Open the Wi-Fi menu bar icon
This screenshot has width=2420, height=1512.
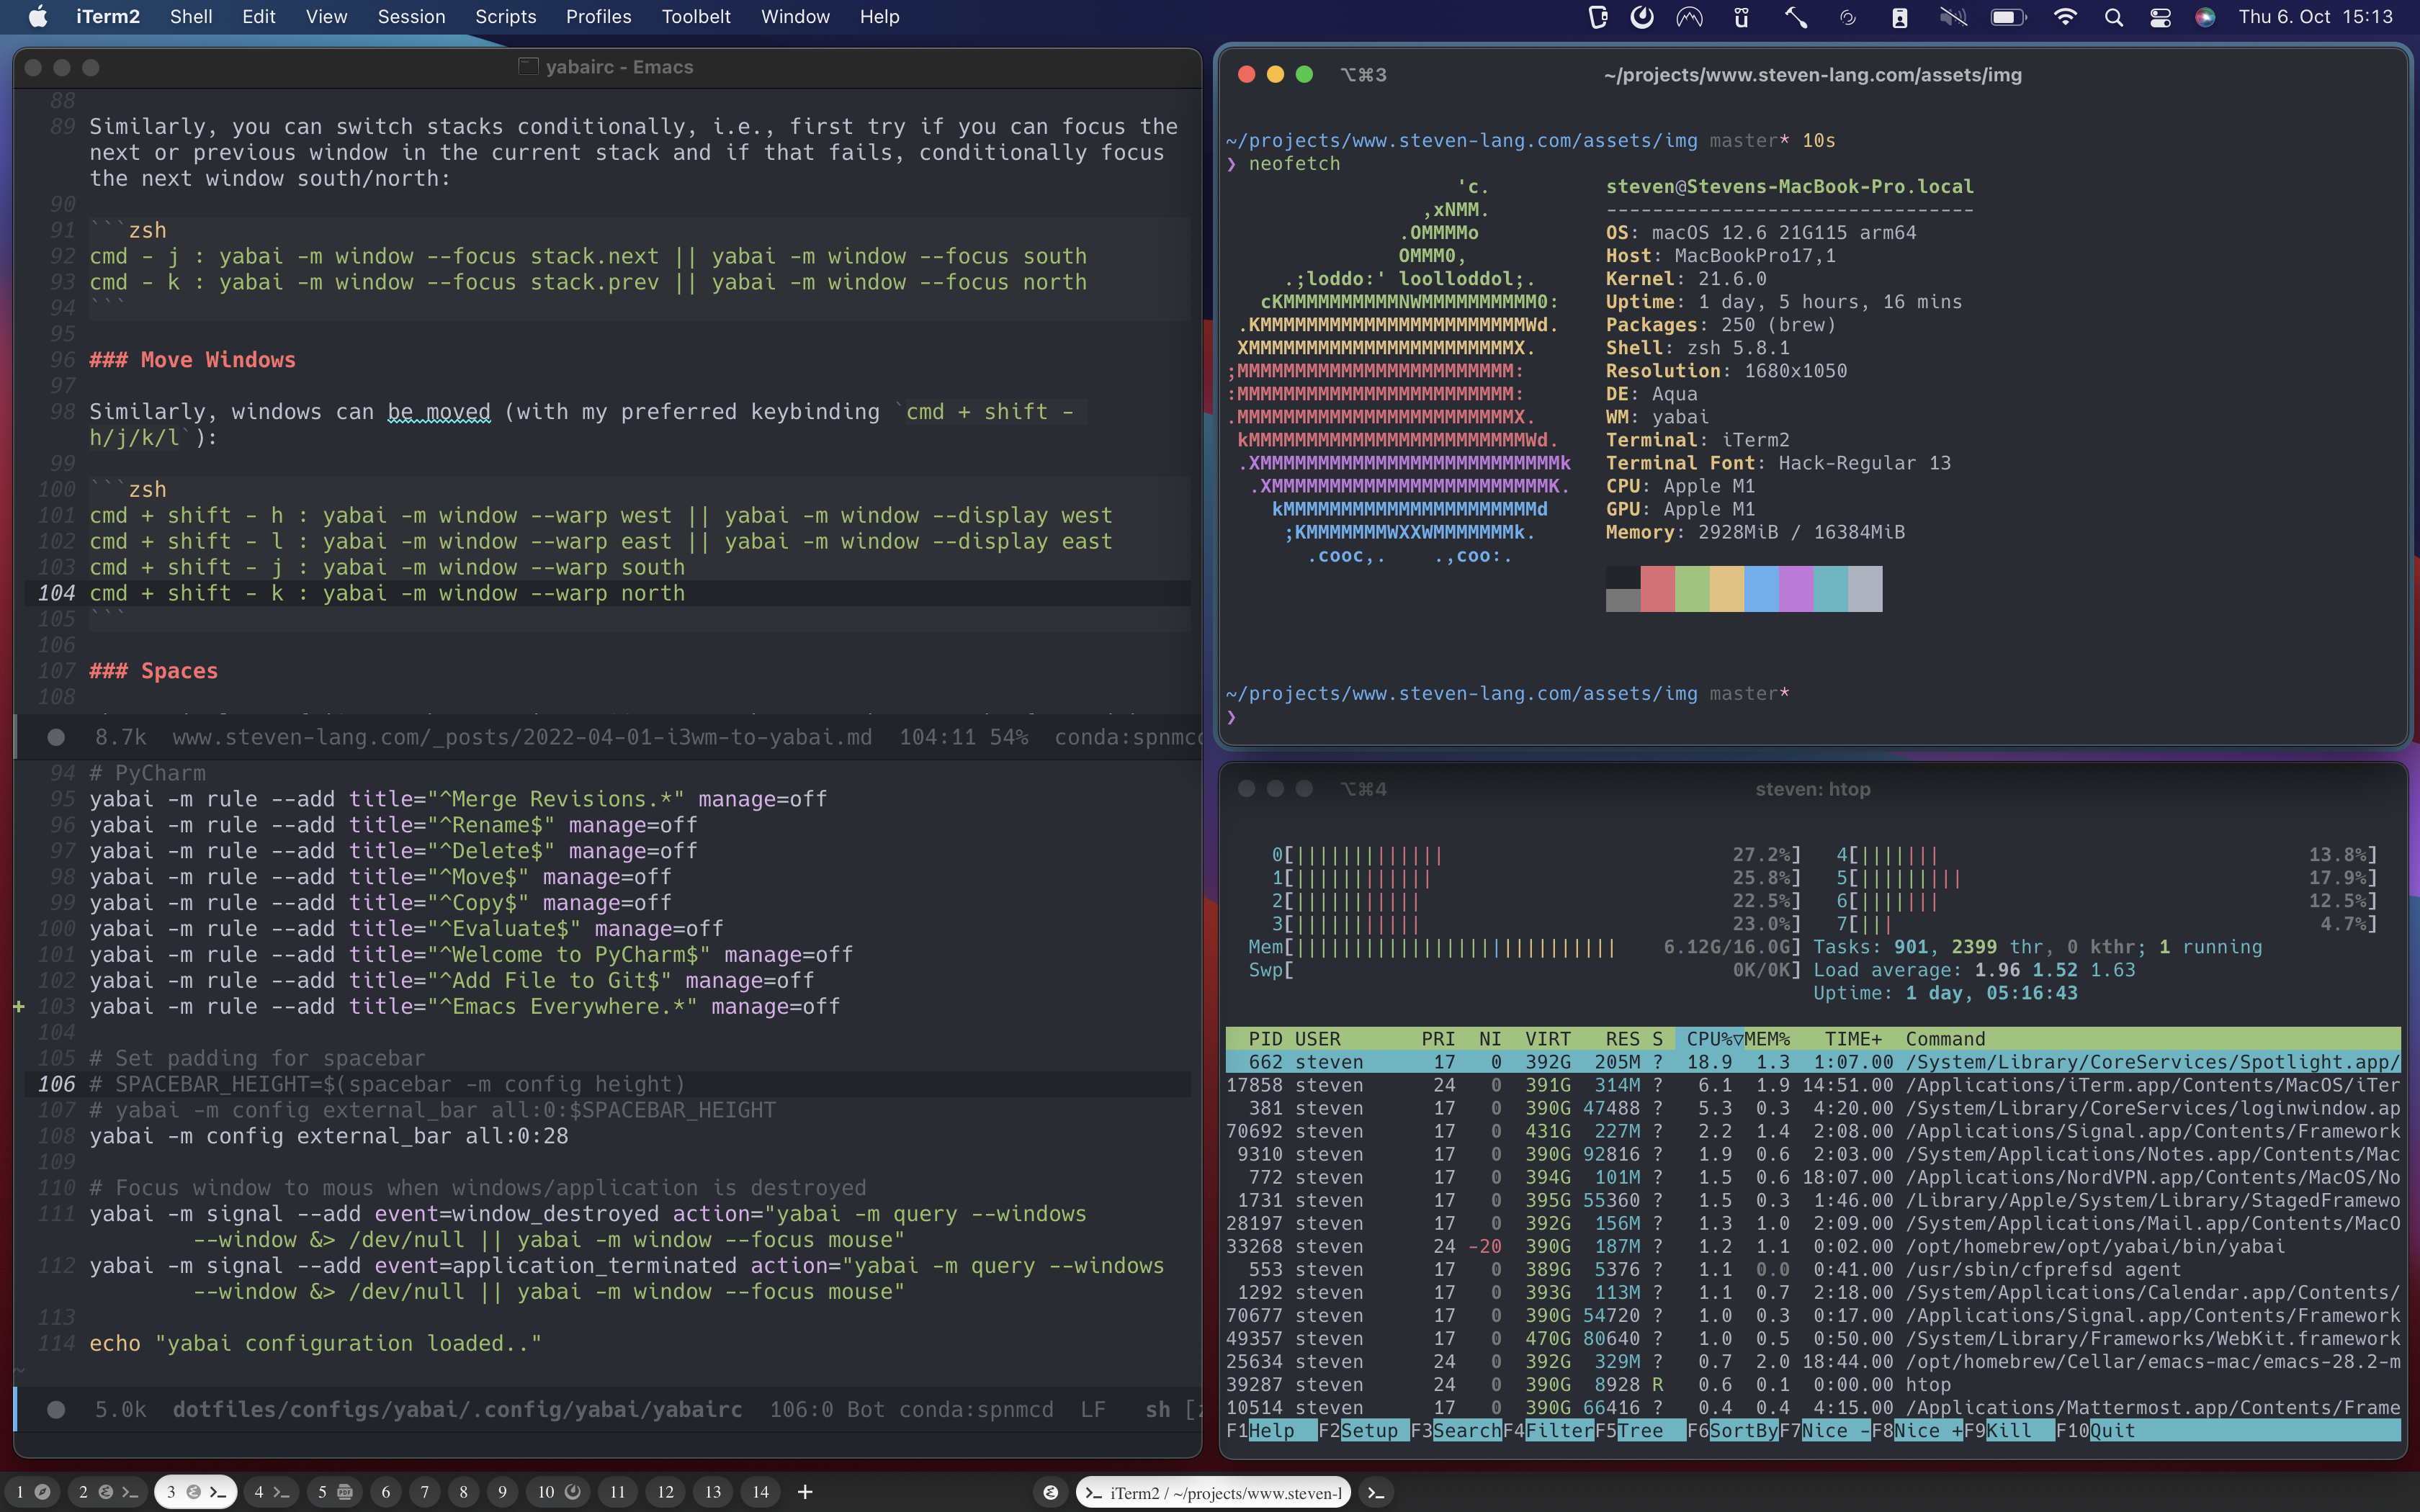[x=2064, y=17]
